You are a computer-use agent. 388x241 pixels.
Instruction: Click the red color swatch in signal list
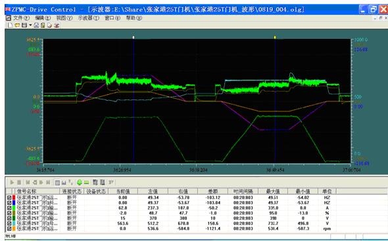click(14, 198)
